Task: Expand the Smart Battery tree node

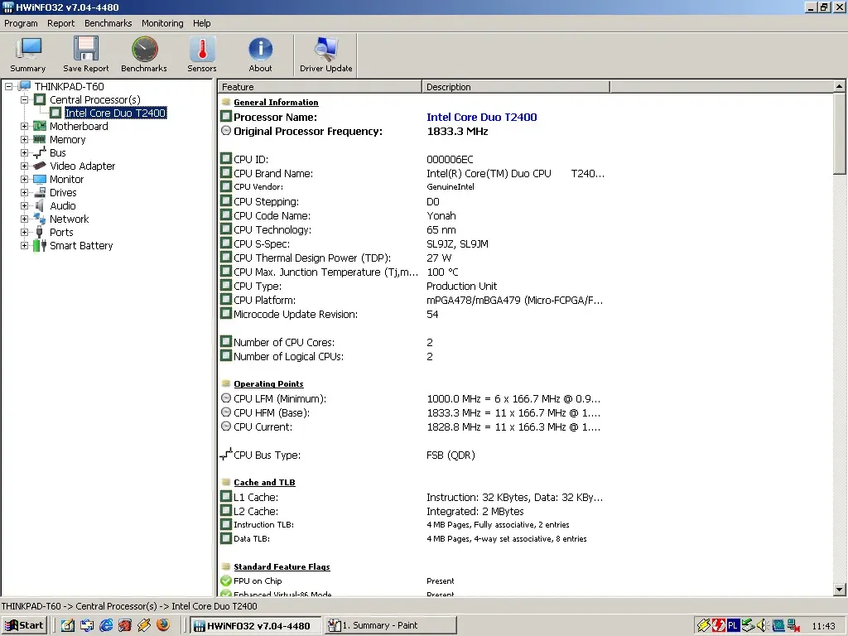Action: pos(24,245)
